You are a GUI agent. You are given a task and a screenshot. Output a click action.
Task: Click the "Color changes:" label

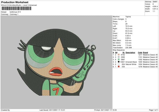point(118,19)
